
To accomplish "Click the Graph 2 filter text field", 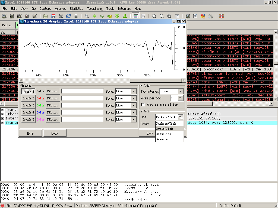I will click(x=82, y=99).
